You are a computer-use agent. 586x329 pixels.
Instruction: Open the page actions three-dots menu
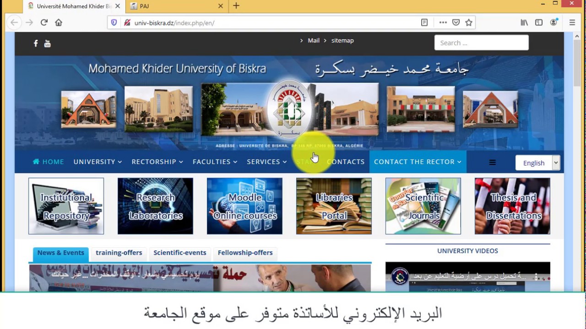pyautogui.click(x=443, y=22)
